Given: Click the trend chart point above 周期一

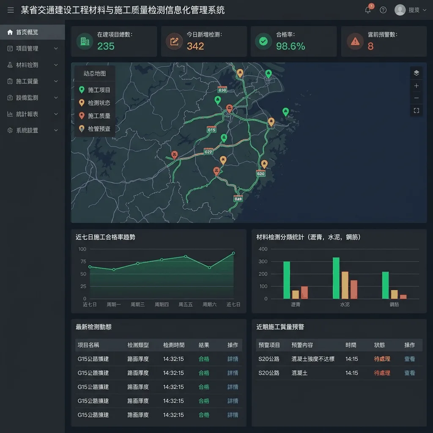Looking at the screenshot, I should pos(114,269).
